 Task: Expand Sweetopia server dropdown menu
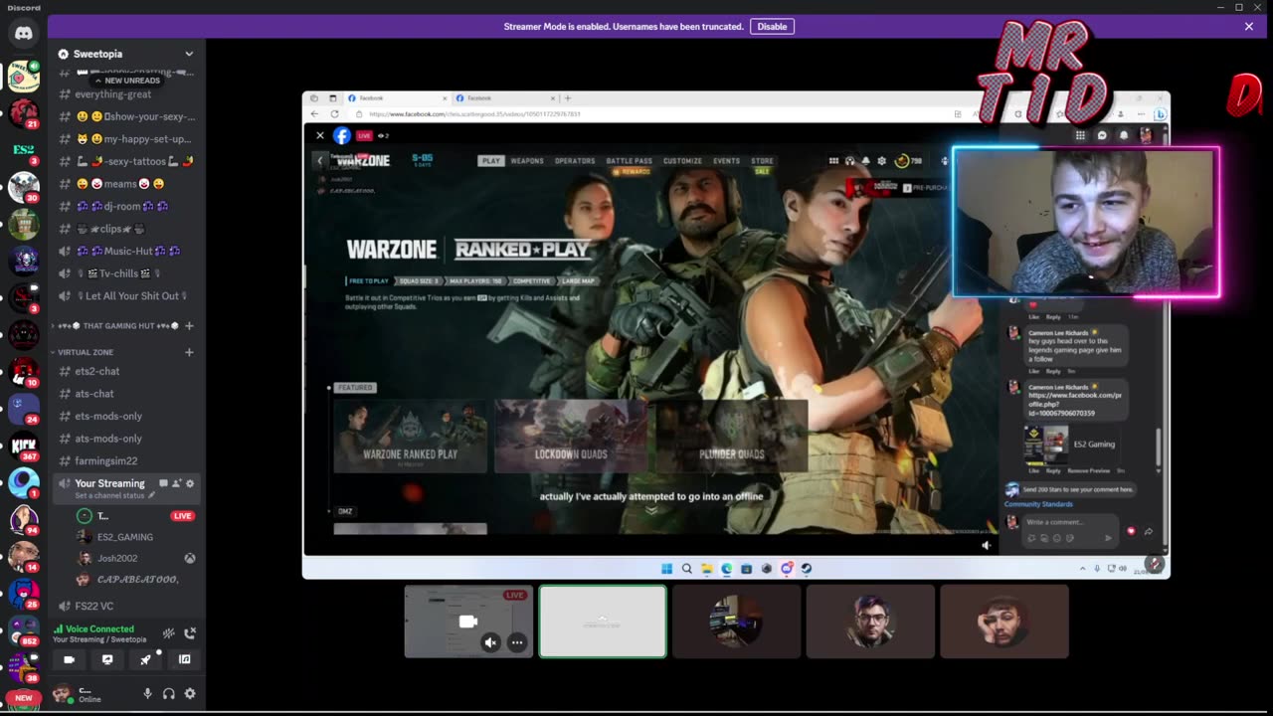189,54
